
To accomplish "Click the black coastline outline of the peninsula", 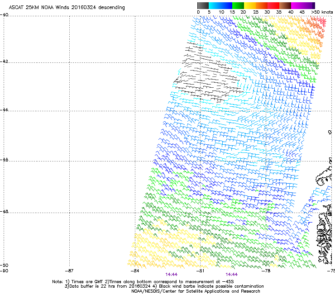I will tap(324, 177).
